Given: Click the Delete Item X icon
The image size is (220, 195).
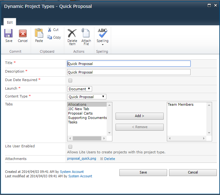Looking at the screenshot, I should (72, 33).
